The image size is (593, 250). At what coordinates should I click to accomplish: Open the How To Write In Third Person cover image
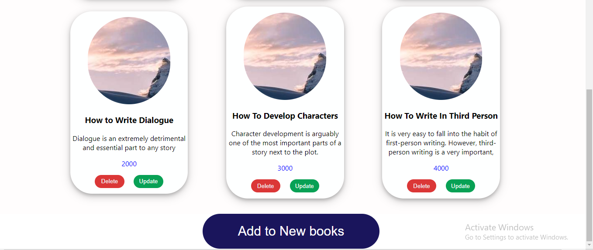click(x=441, y=56)
